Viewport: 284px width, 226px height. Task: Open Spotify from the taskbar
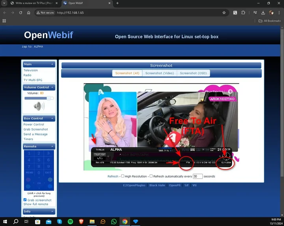[x=70, y=222]
